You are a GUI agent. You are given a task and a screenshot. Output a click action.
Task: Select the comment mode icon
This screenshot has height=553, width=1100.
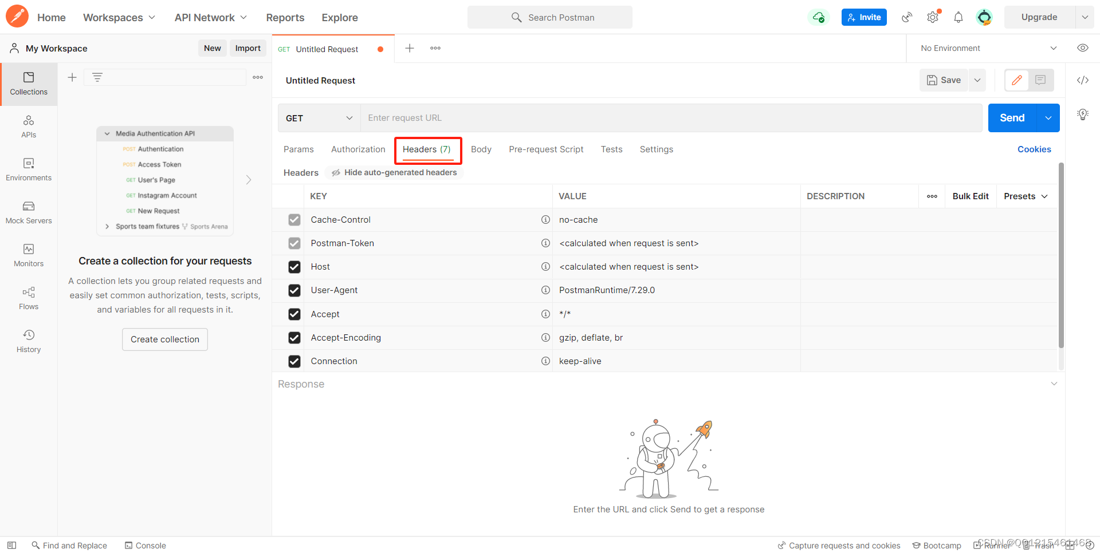click(1040, 80)
